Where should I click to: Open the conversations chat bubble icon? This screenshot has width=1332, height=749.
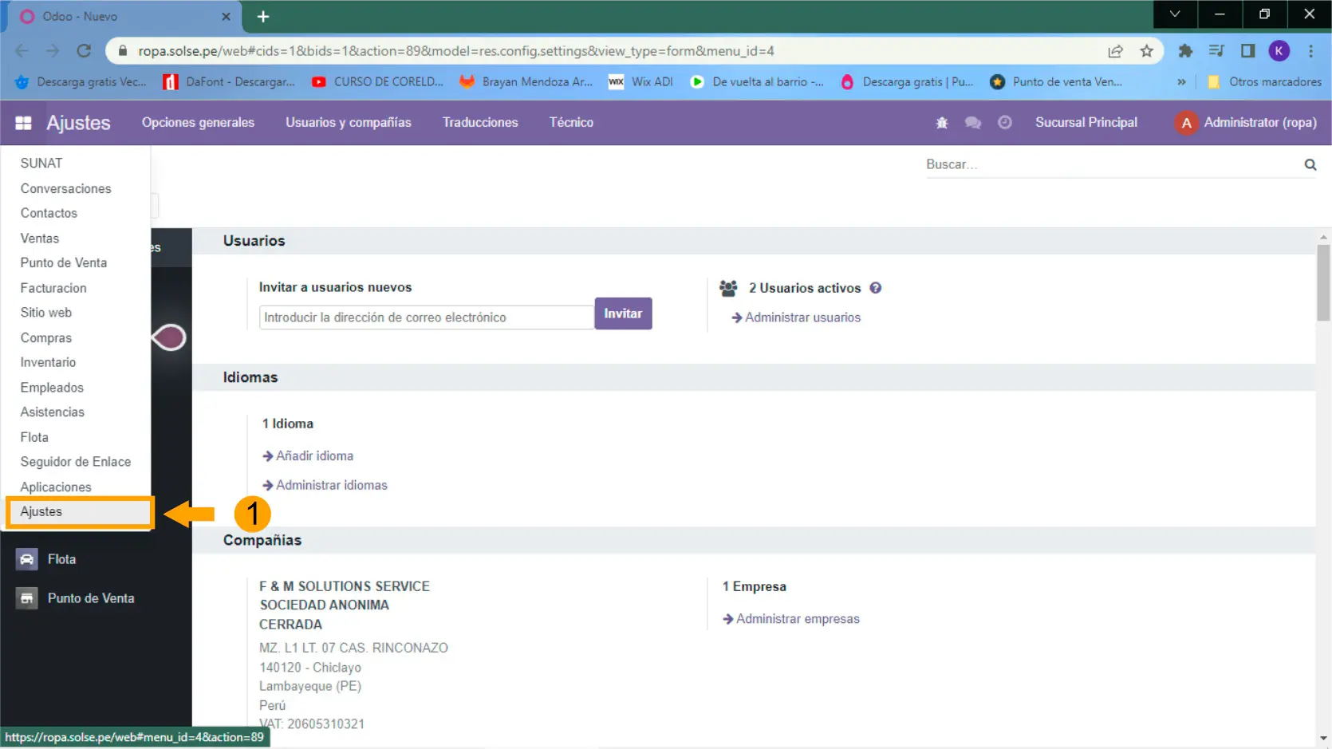(x=972, y=123)
